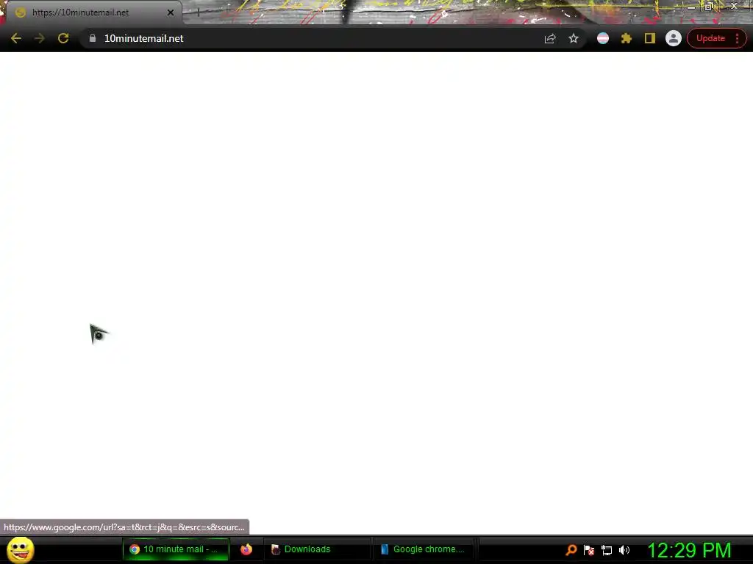Switch to 10 minute mail taskbar item
This screenshot has height=564, width=753.
point(176,549)
